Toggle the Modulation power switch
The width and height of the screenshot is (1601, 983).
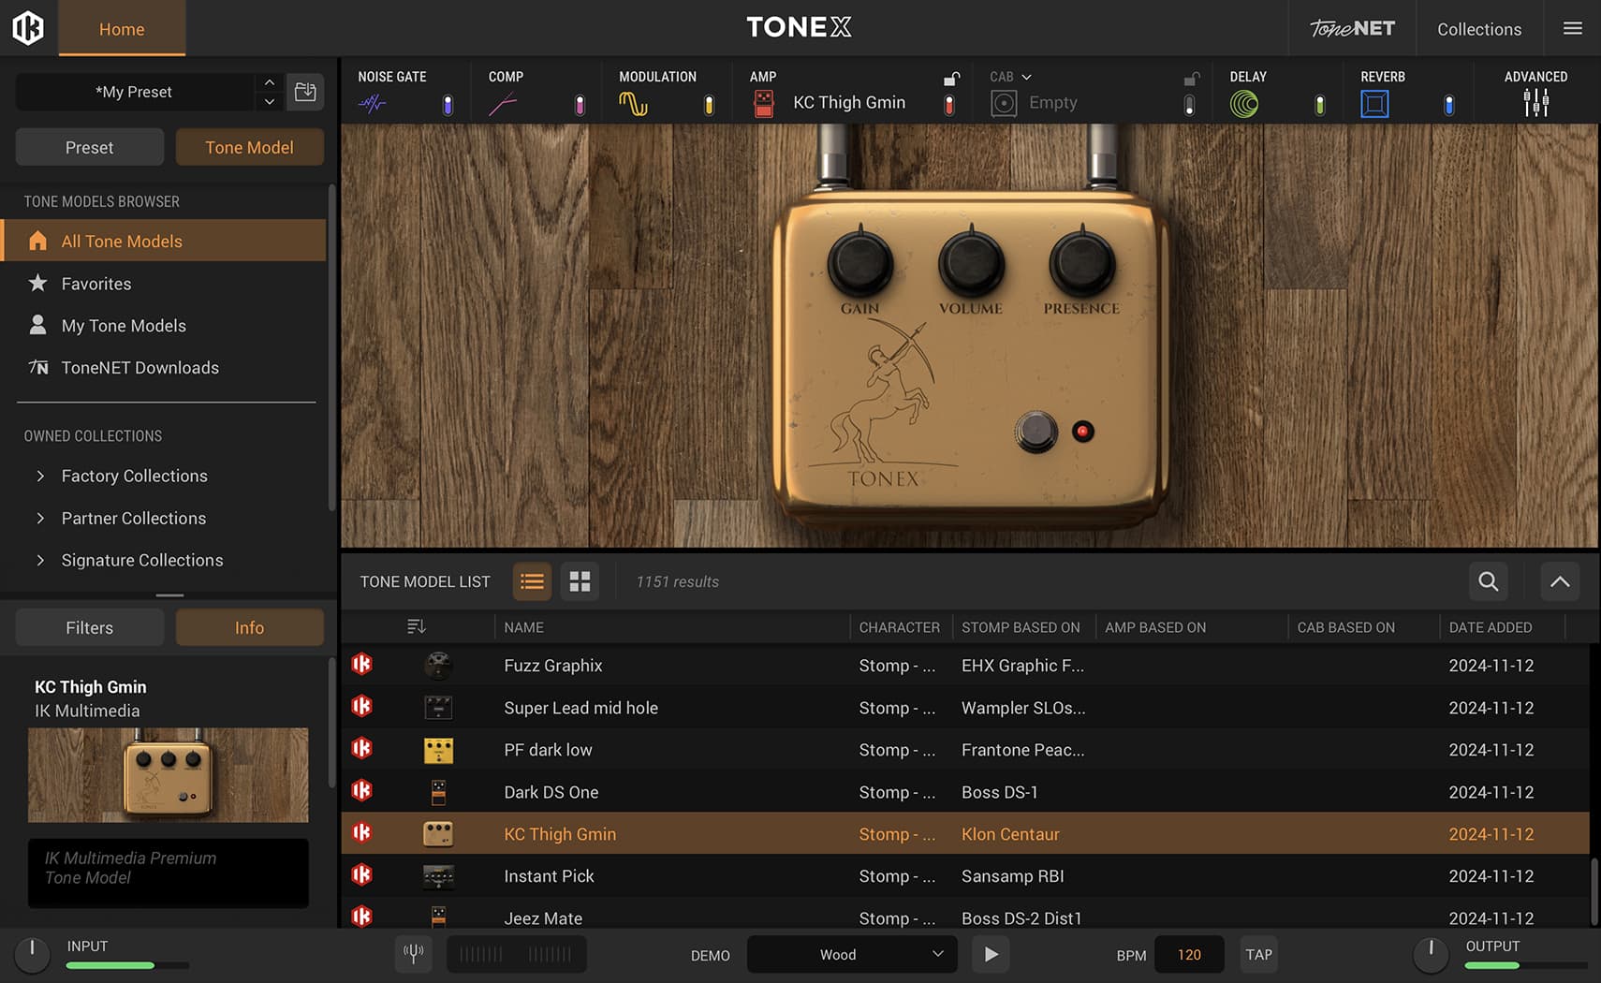pyautogui.click(x=709, y=105)
